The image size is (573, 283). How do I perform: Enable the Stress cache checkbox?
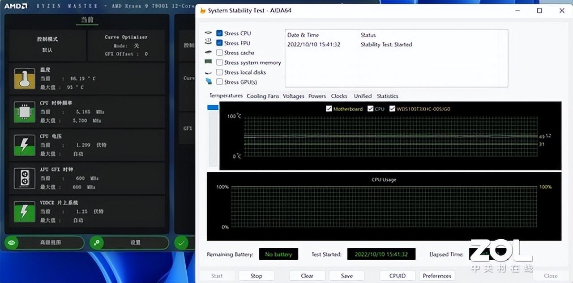219,53
